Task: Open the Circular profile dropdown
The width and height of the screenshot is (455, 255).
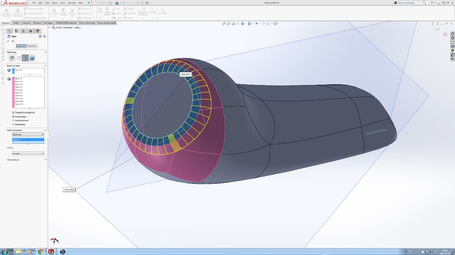Action: (28, 154)
